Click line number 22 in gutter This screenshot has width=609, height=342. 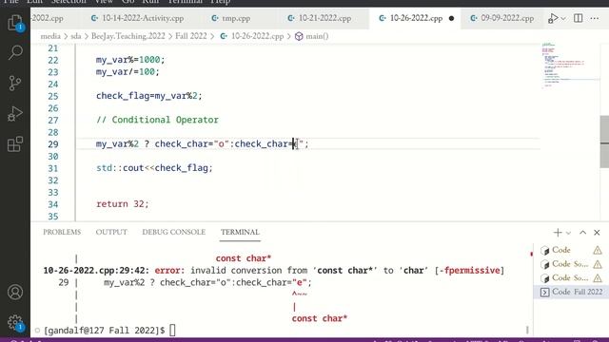[53, 61]
